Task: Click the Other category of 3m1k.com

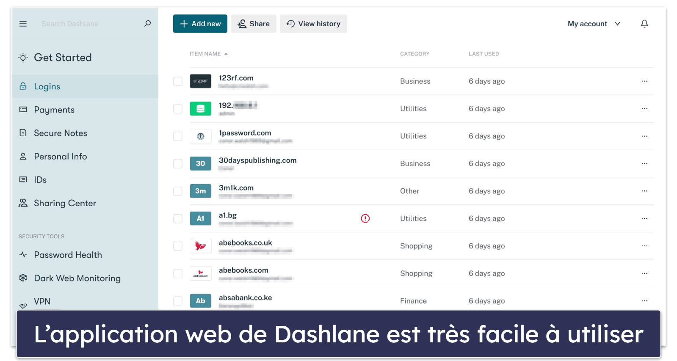Action: pos(409,191)
